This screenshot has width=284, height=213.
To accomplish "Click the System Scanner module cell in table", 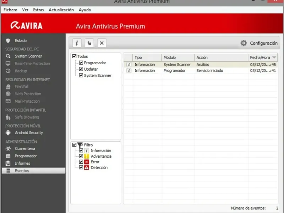I will (x=177, y=65).
